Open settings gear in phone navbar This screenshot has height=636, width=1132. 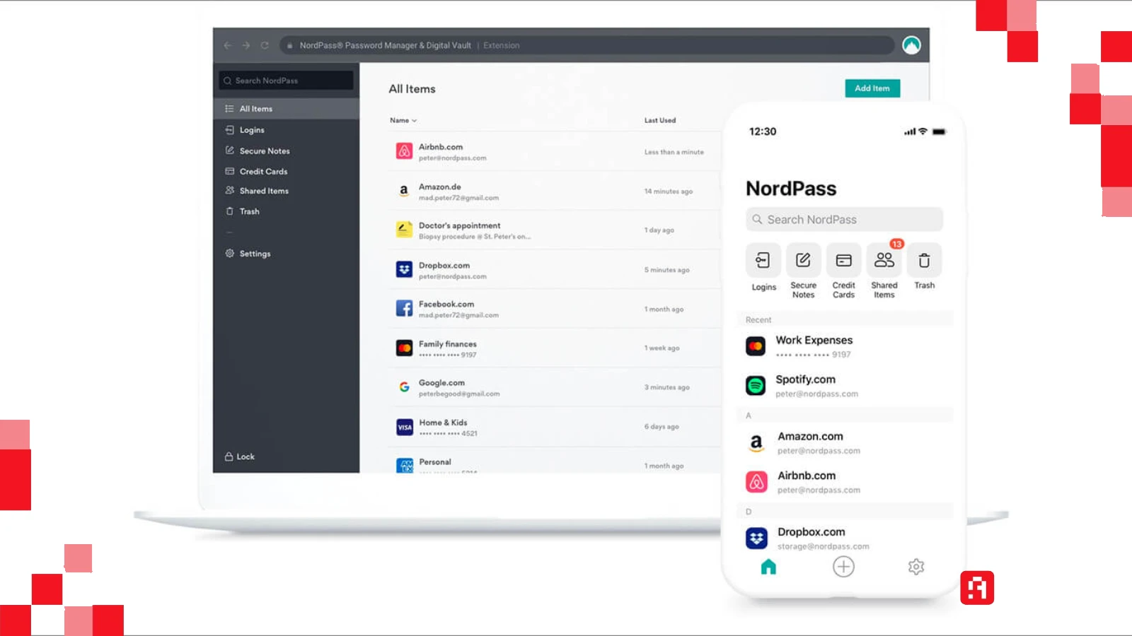coord(916,567)
